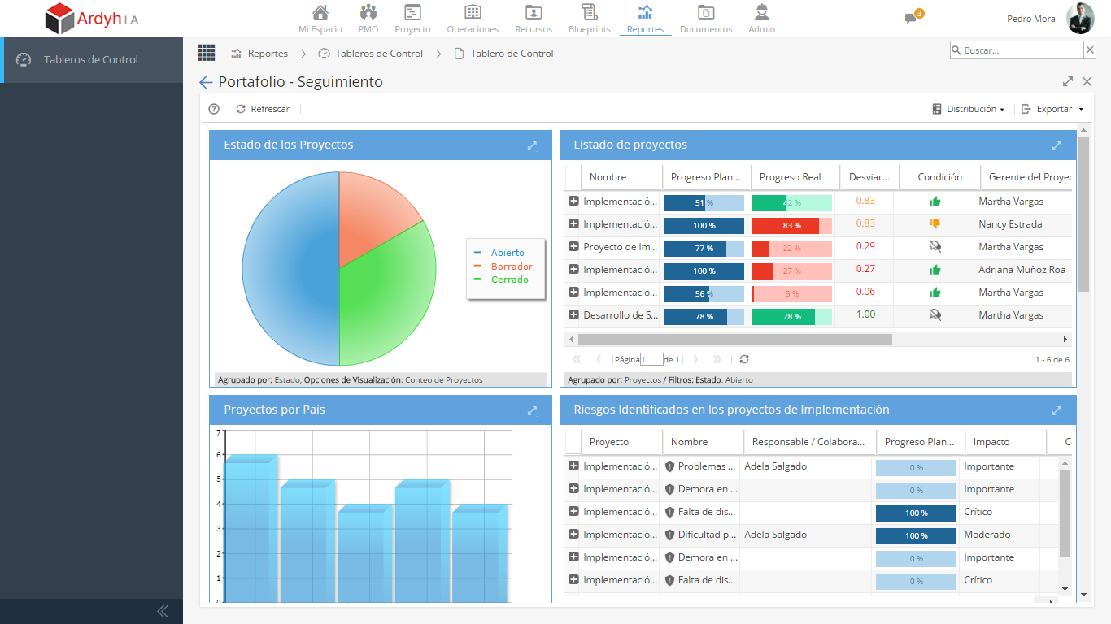Go to first page of projects

pyautogui.click(x=577, y=359)
